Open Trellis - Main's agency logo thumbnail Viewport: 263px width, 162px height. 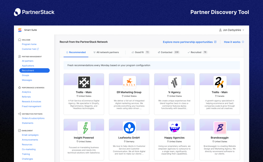pyautogui.click(x=84, y=82)
